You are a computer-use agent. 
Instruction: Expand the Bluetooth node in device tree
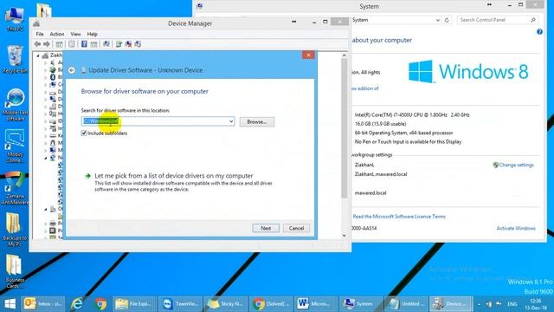(46, 77)
